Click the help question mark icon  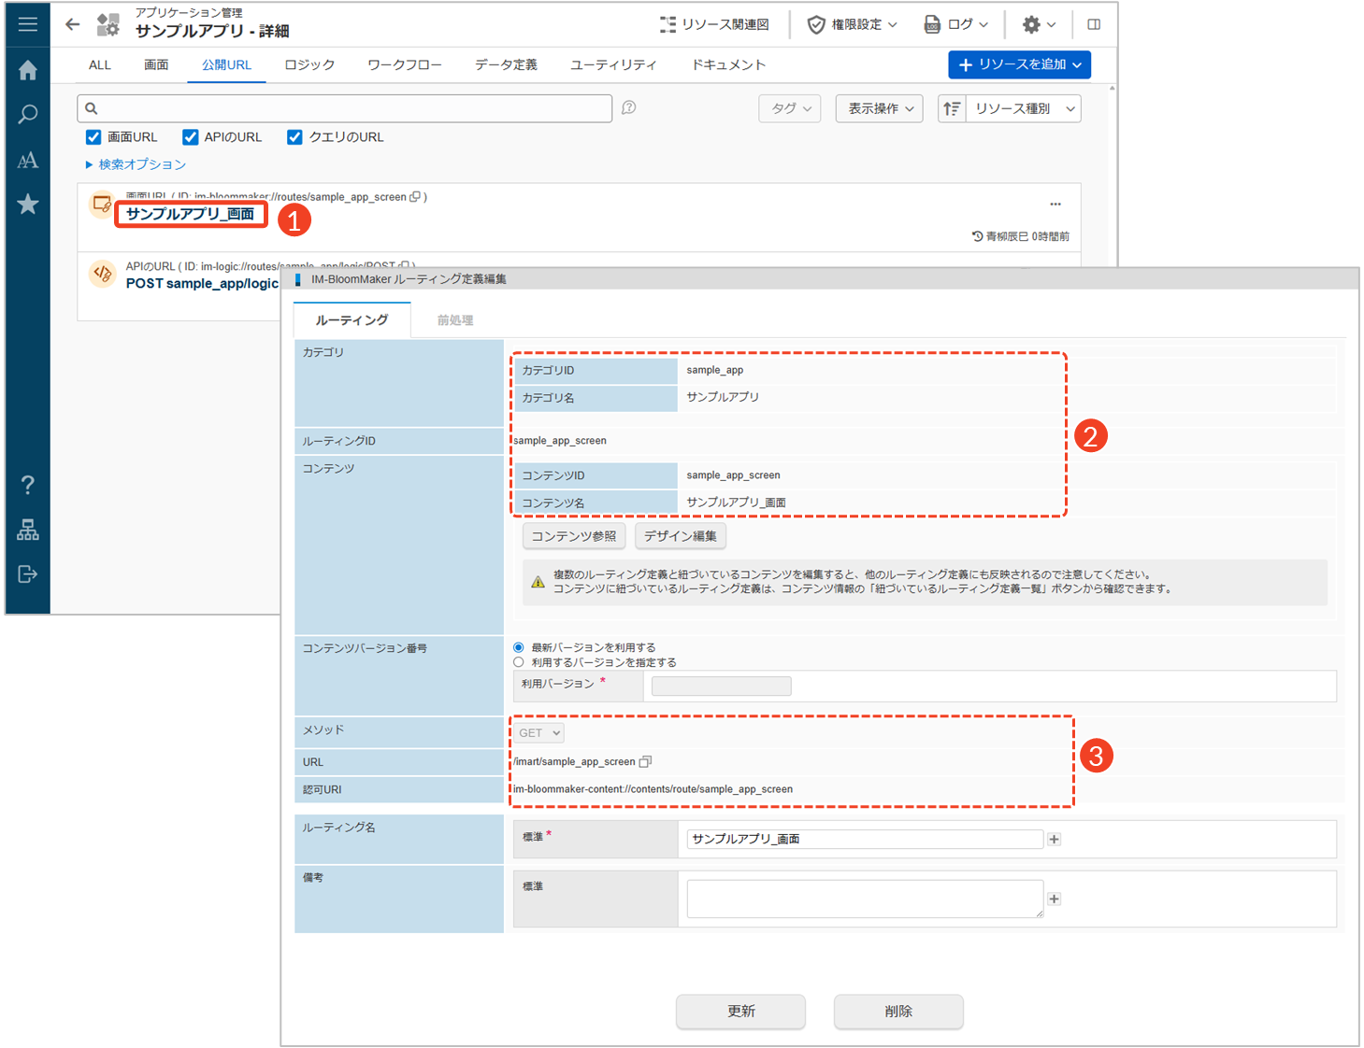[x=27, y=485]
